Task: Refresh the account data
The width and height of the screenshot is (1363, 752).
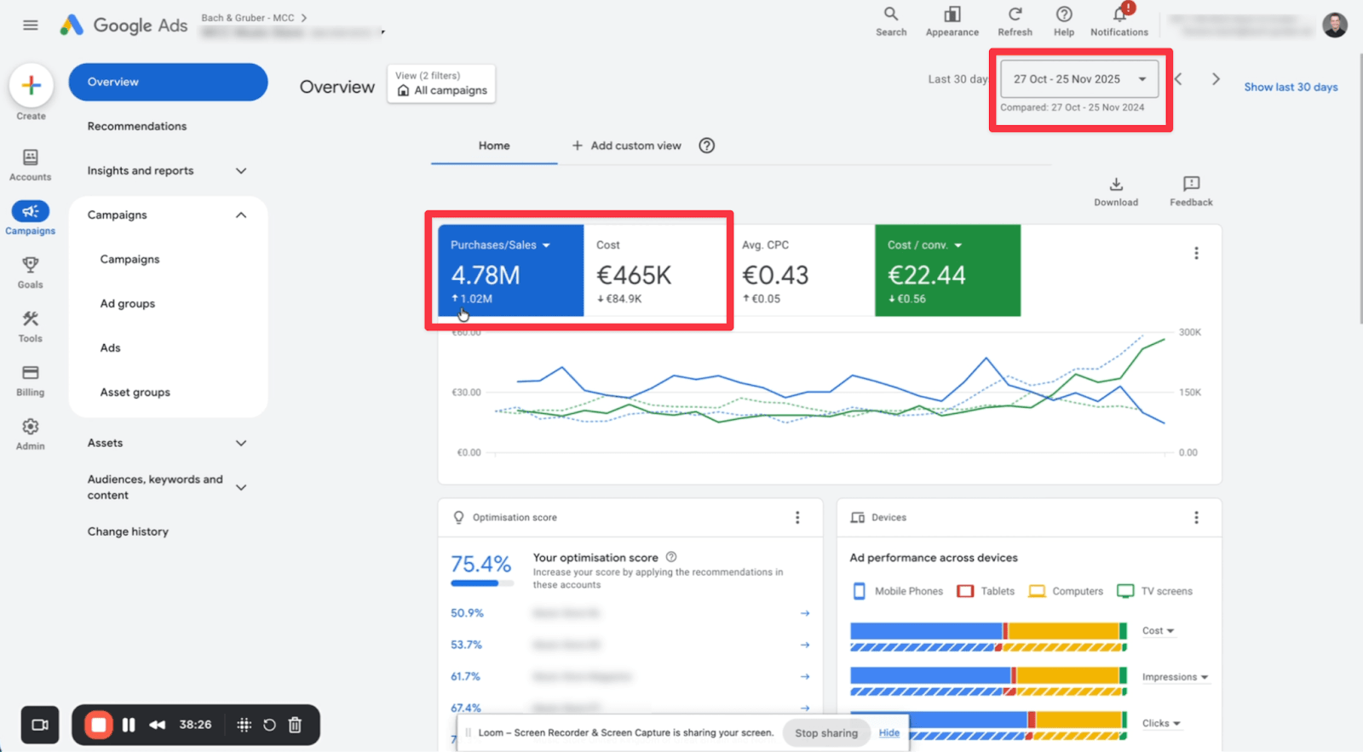Action: 1015,21
